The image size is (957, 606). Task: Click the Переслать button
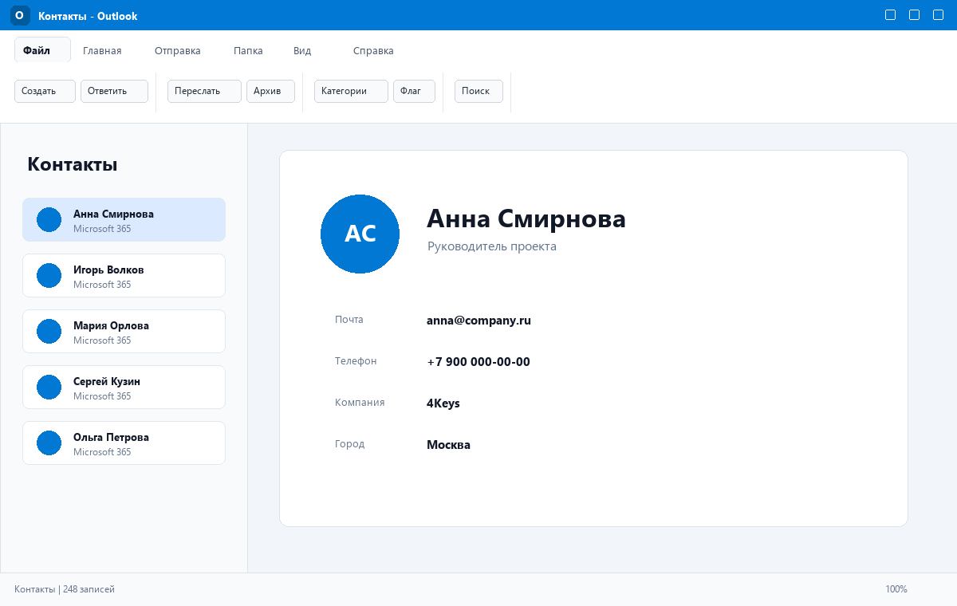(x=204, y=91)
